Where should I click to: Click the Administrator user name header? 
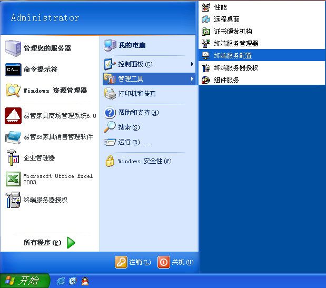coord(45,17)
